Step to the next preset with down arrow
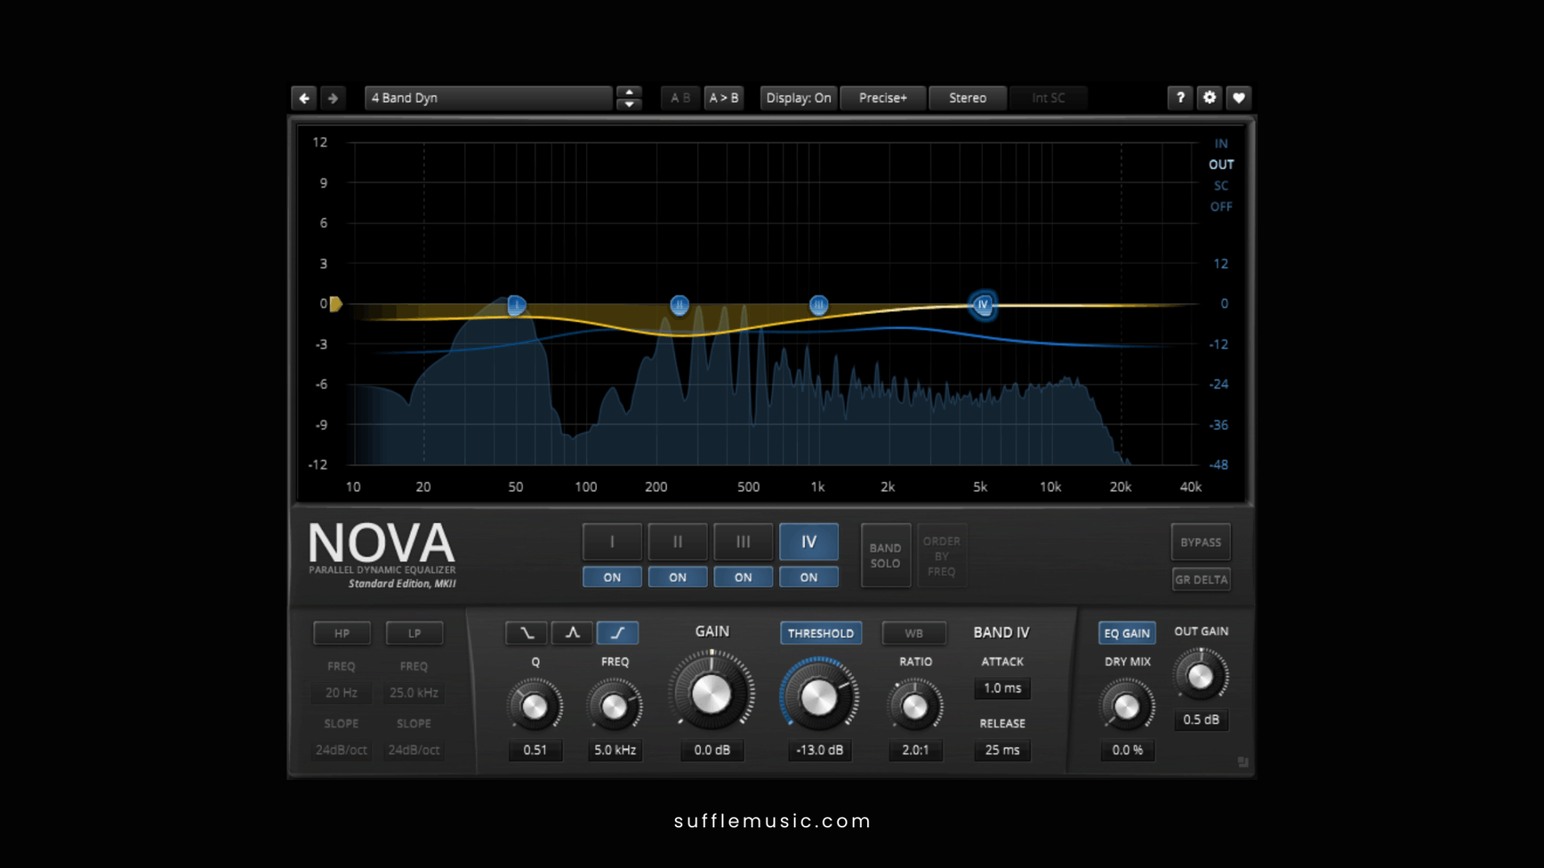The height and width of the screenshot is (868, 1544). tap(629, 105)
